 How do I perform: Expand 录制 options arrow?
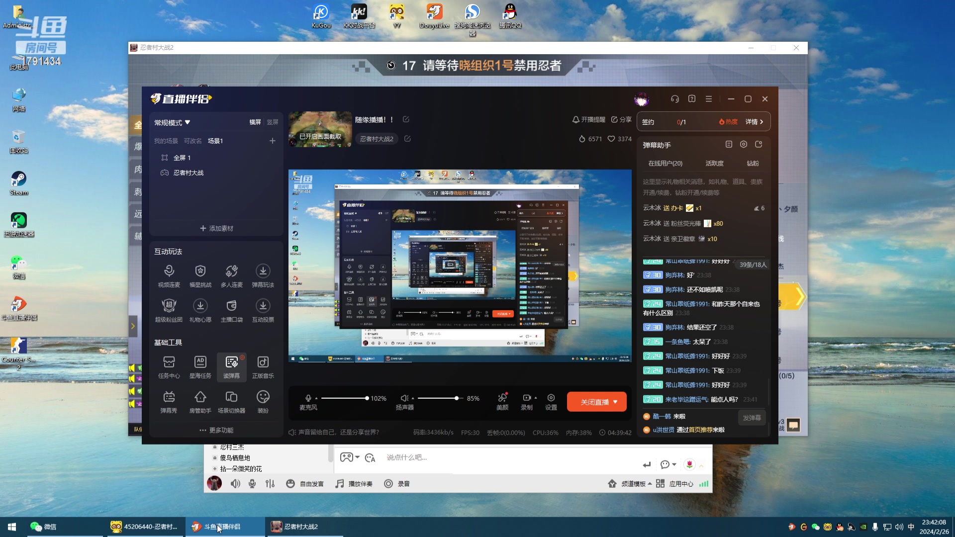pos(535,397)
